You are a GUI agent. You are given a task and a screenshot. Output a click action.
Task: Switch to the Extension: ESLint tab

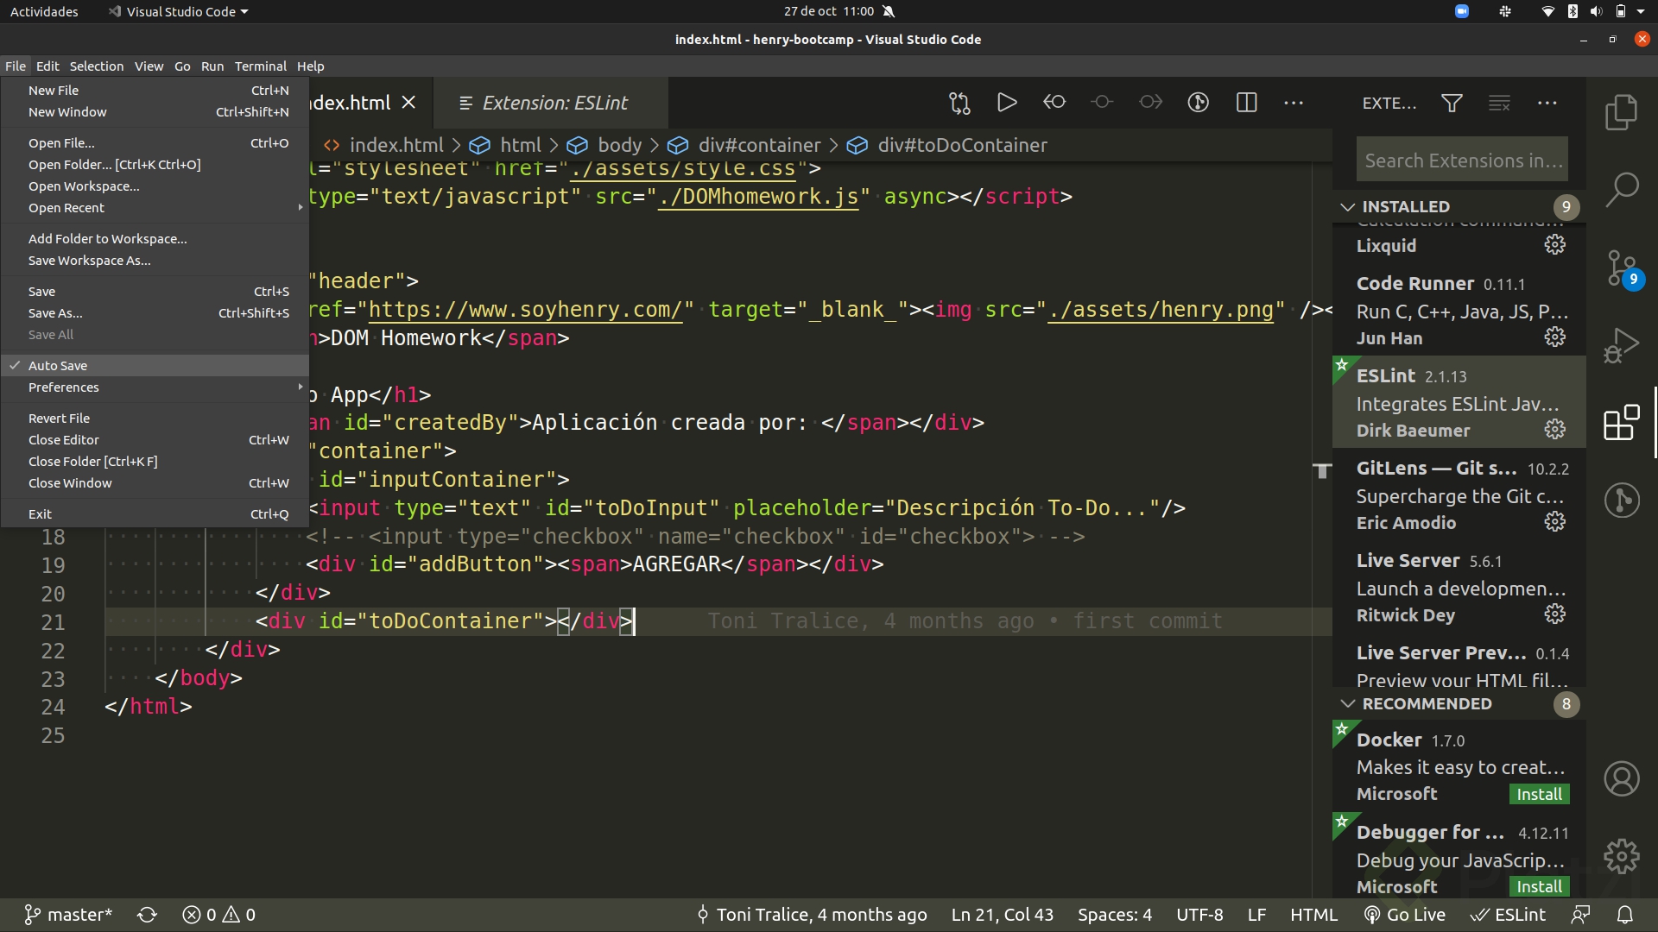(551, 103)
